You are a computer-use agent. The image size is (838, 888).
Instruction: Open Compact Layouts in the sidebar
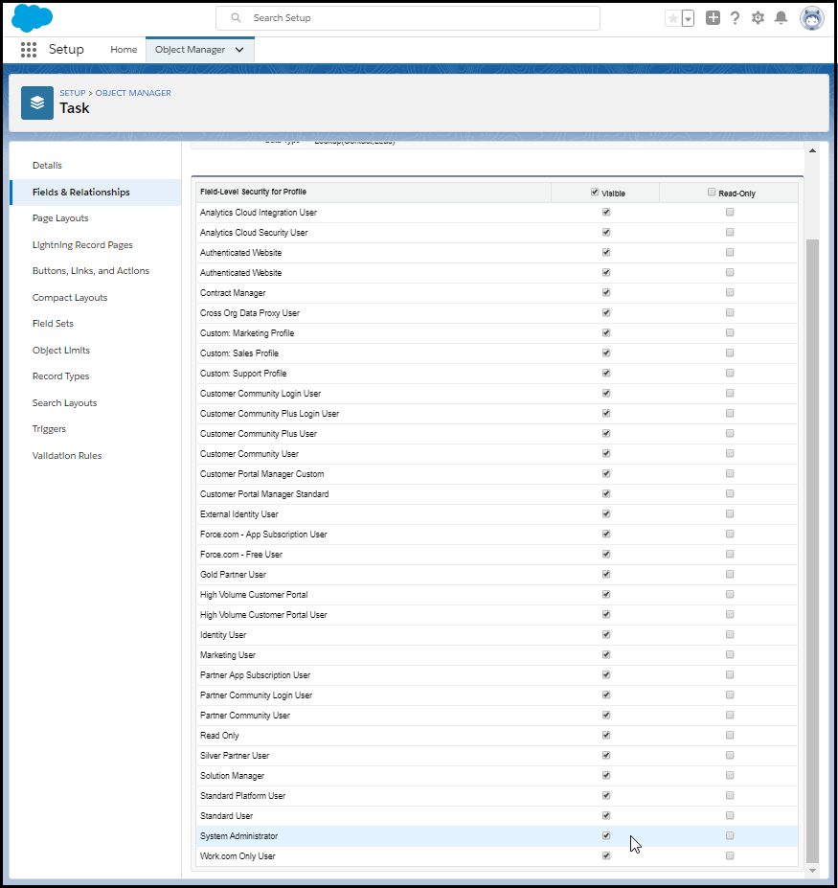70,298
